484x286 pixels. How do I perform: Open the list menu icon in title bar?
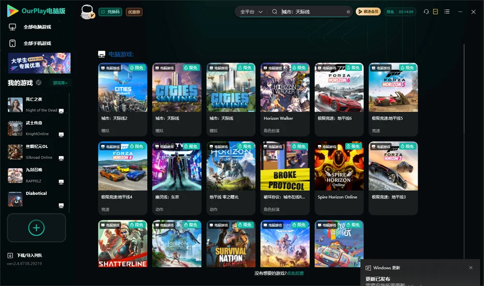(447, 12)
